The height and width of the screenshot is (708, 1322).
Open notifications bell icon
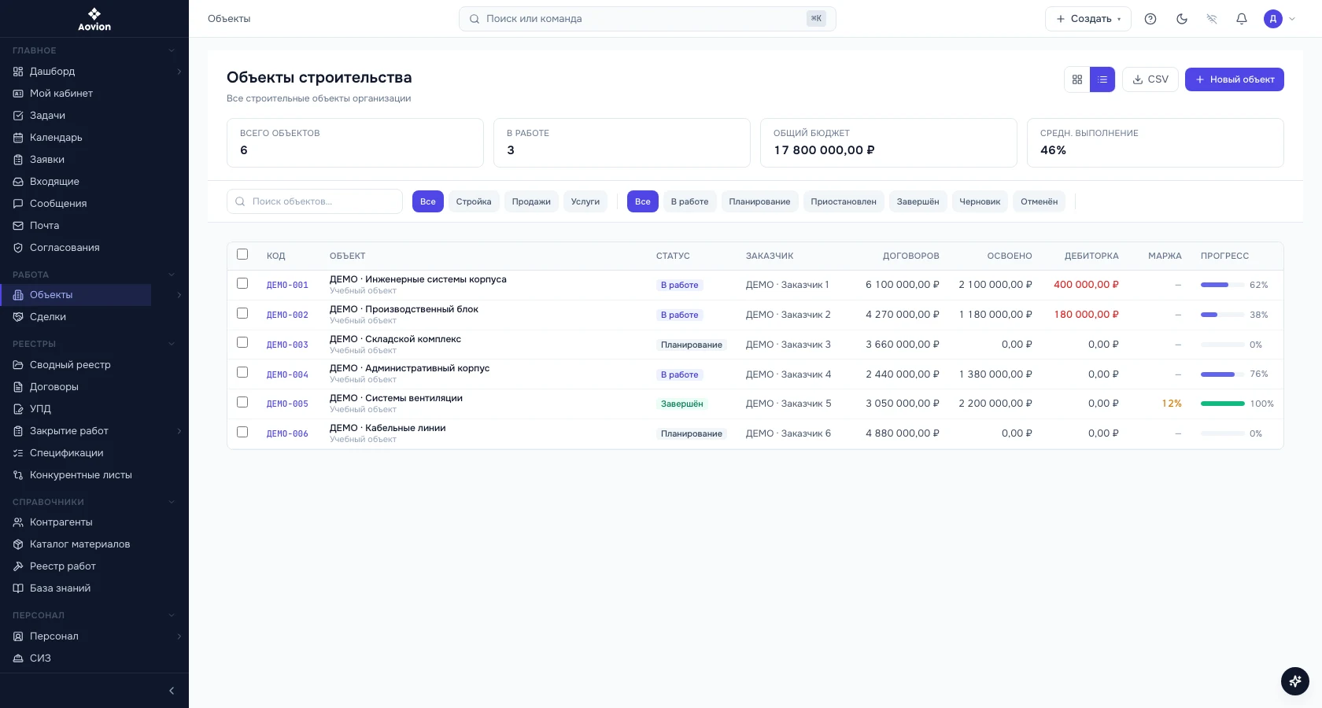tap(1241, 19)
